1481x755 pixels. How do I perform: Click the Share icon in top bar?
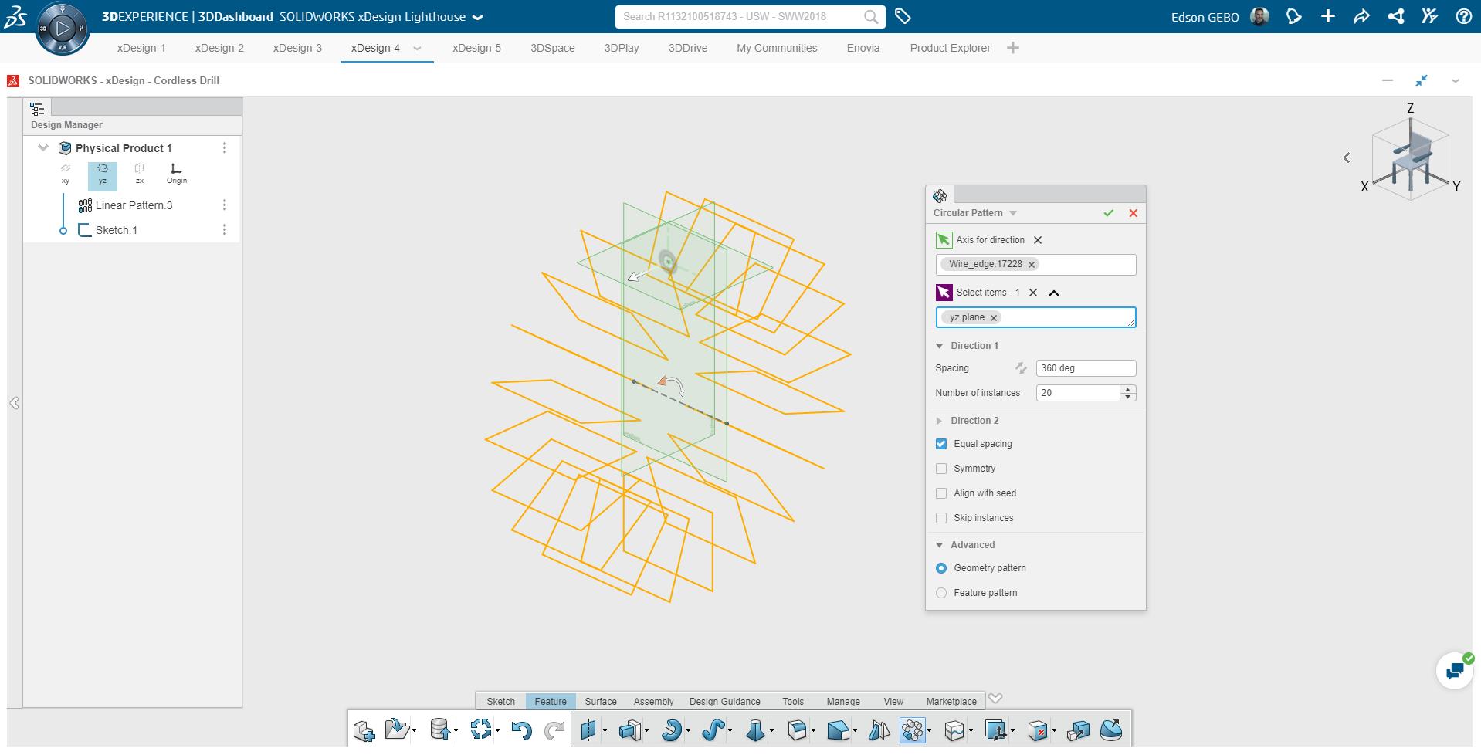1396,16
